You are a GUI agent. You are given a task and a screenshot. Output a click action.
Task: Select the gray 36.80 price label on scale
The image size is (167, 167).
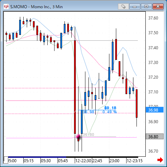point(155,137)
